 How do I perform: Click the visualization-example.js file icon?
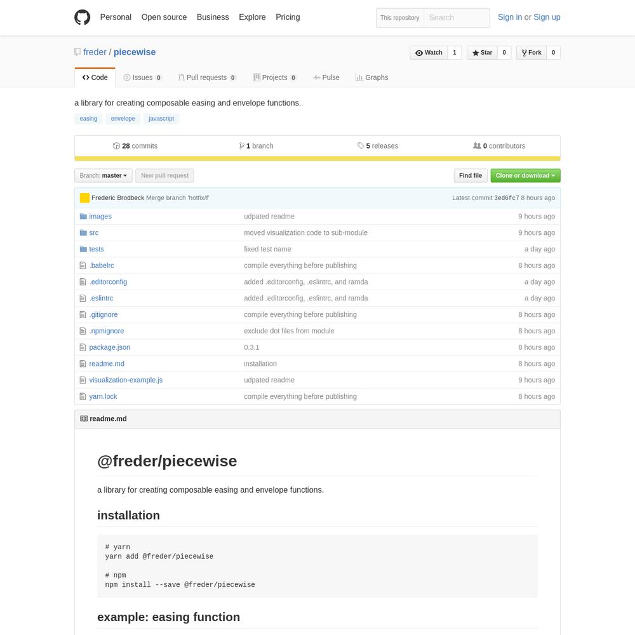pos(83,380)
